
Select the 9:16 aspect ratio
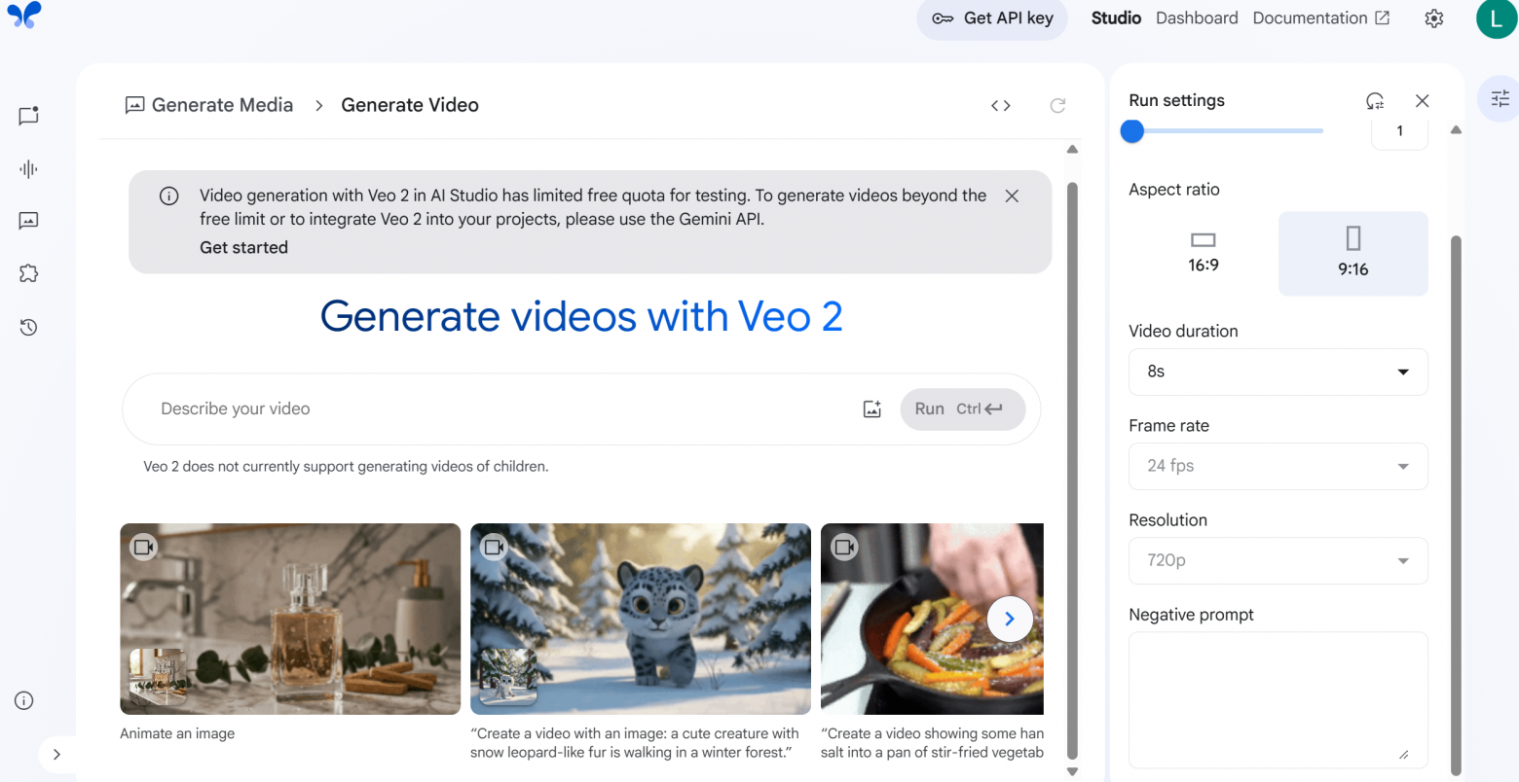(x=1352, y=253)
